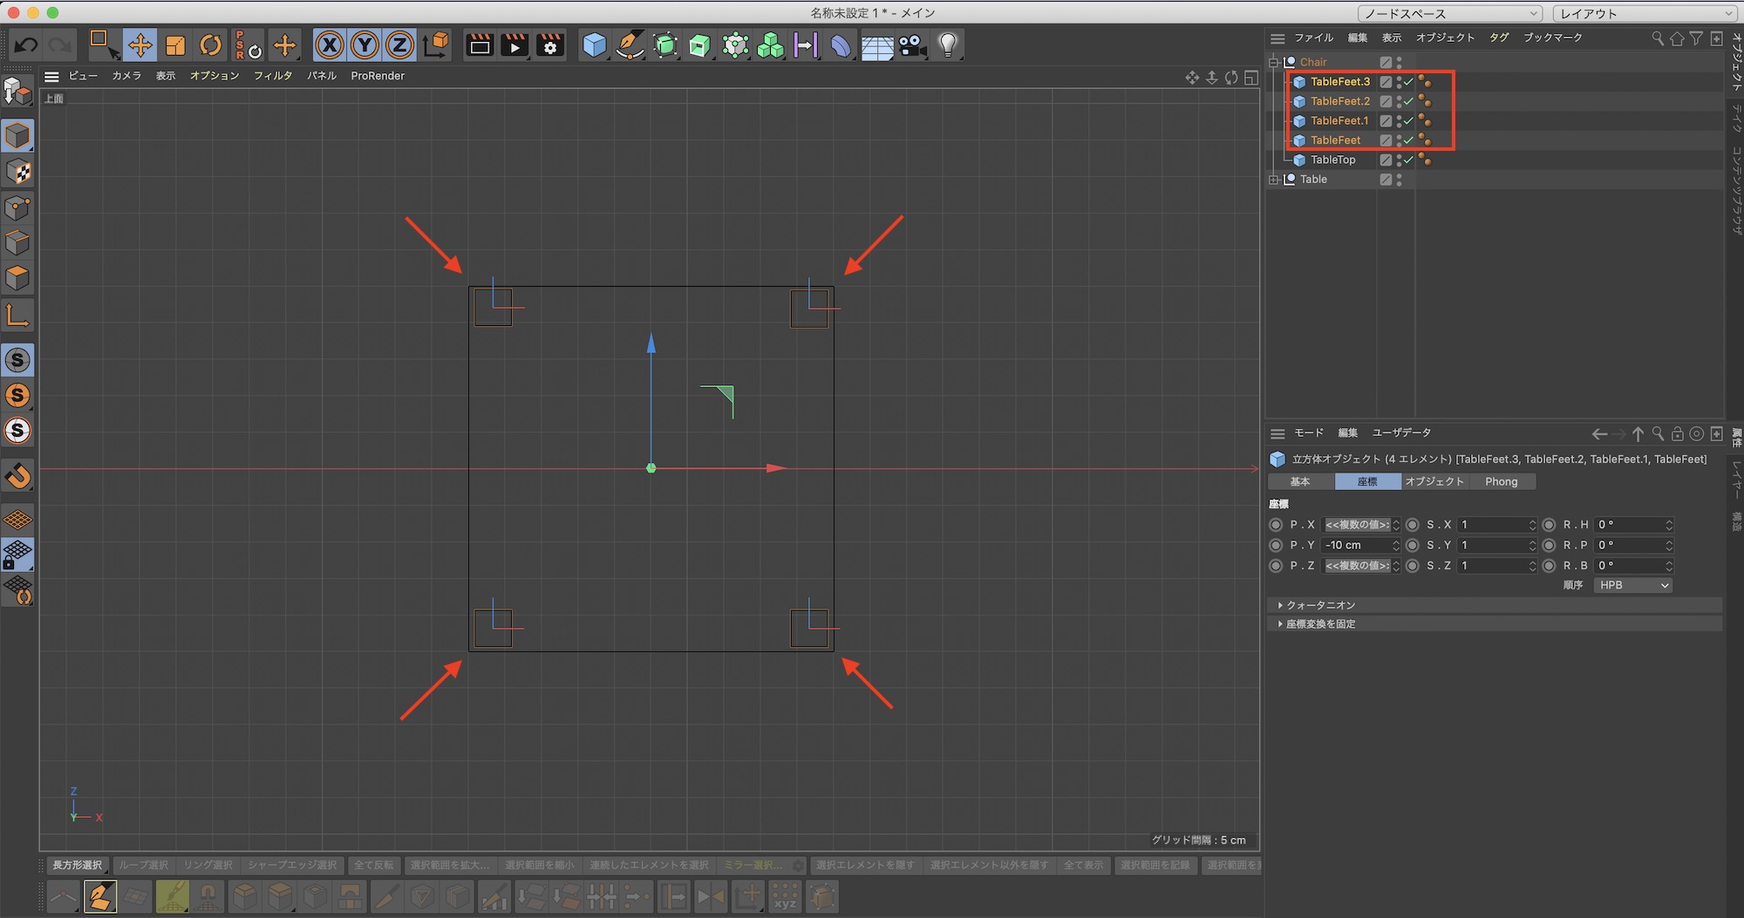
Task: Select the spline pen tool icon
Action: click(630, 45)
